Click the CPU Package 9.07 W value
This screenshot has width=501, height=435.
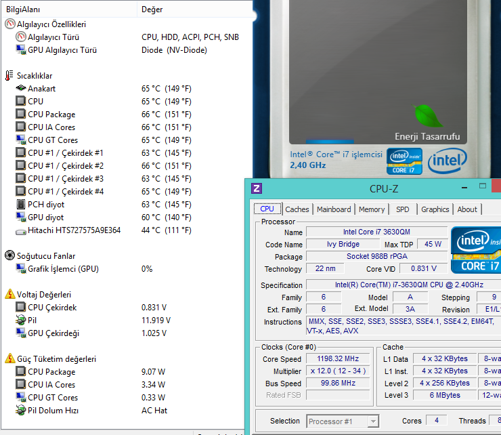point(154,372)
